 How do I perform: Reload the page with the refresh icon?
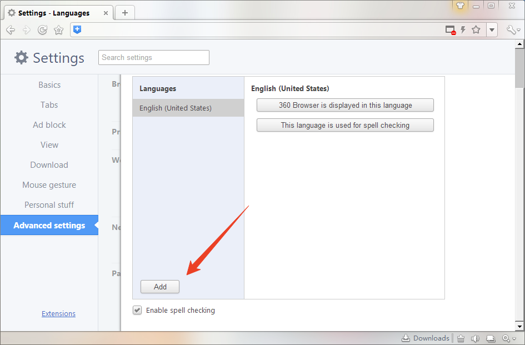42,30
